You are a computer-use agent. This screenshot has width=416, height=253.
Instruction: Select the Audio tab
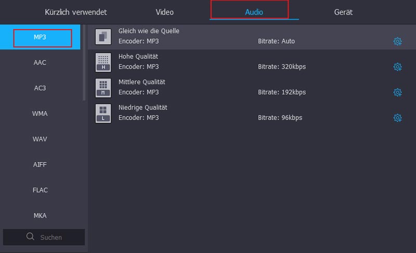coord(254,12)
